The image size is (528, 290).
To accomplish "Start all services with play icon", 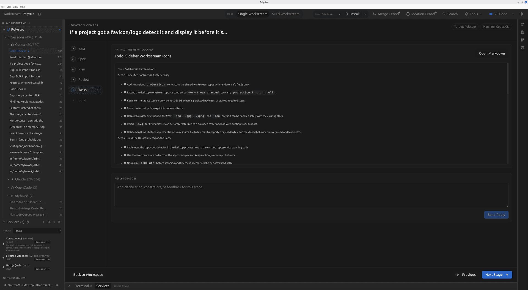I will [x=59, y=222].
